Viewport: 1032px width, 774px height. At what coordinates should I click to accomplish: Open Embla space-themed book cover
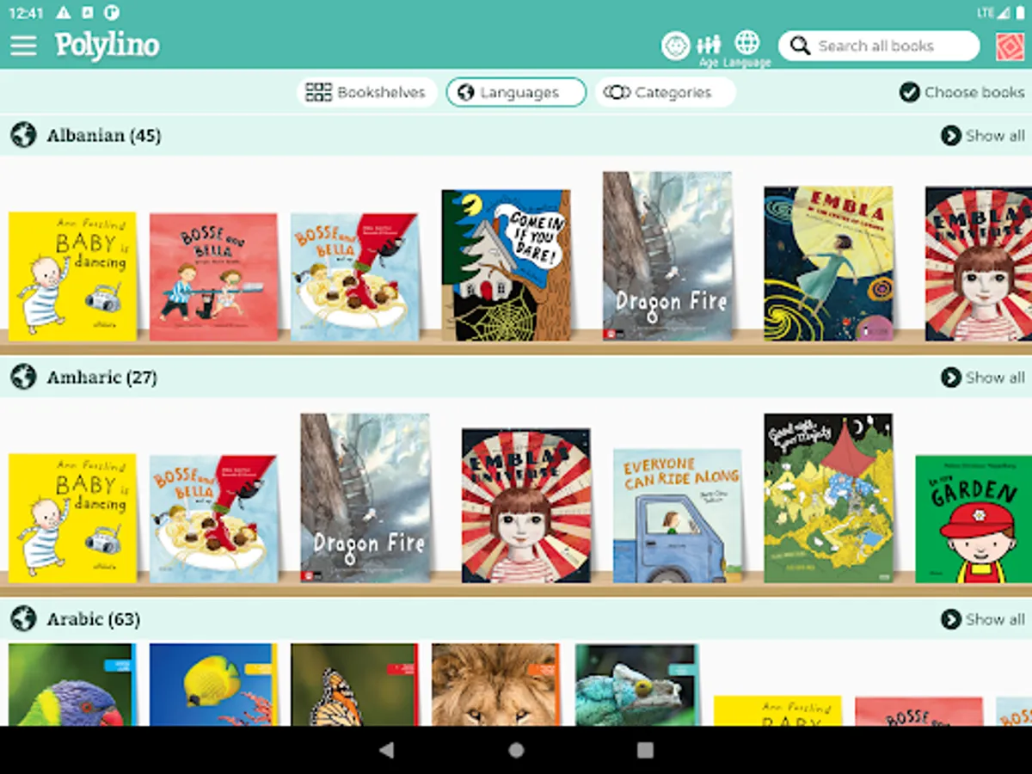pyautogui.click(x=828, y=264)
